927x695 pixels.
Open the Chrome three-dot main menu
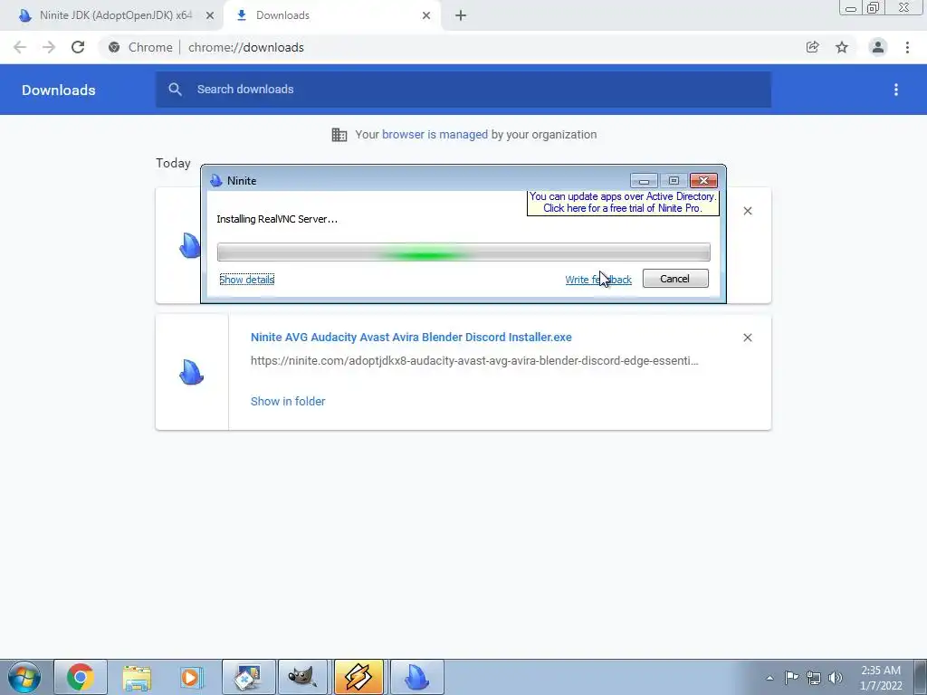coord(907,47)
